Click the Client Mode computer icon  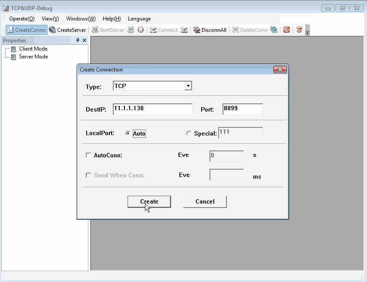[13, 49]
